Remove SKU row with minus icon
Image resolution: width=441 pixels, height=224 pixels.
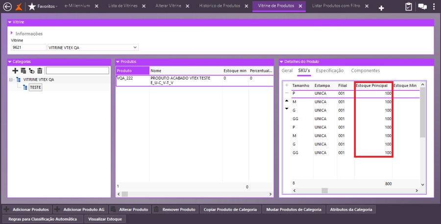pyautogui.click(x=287, y=93)
